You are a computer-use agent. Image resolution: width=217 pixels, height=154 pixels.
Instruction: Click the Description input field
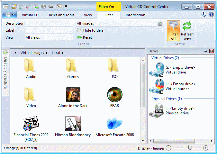[x=49, y=23]
